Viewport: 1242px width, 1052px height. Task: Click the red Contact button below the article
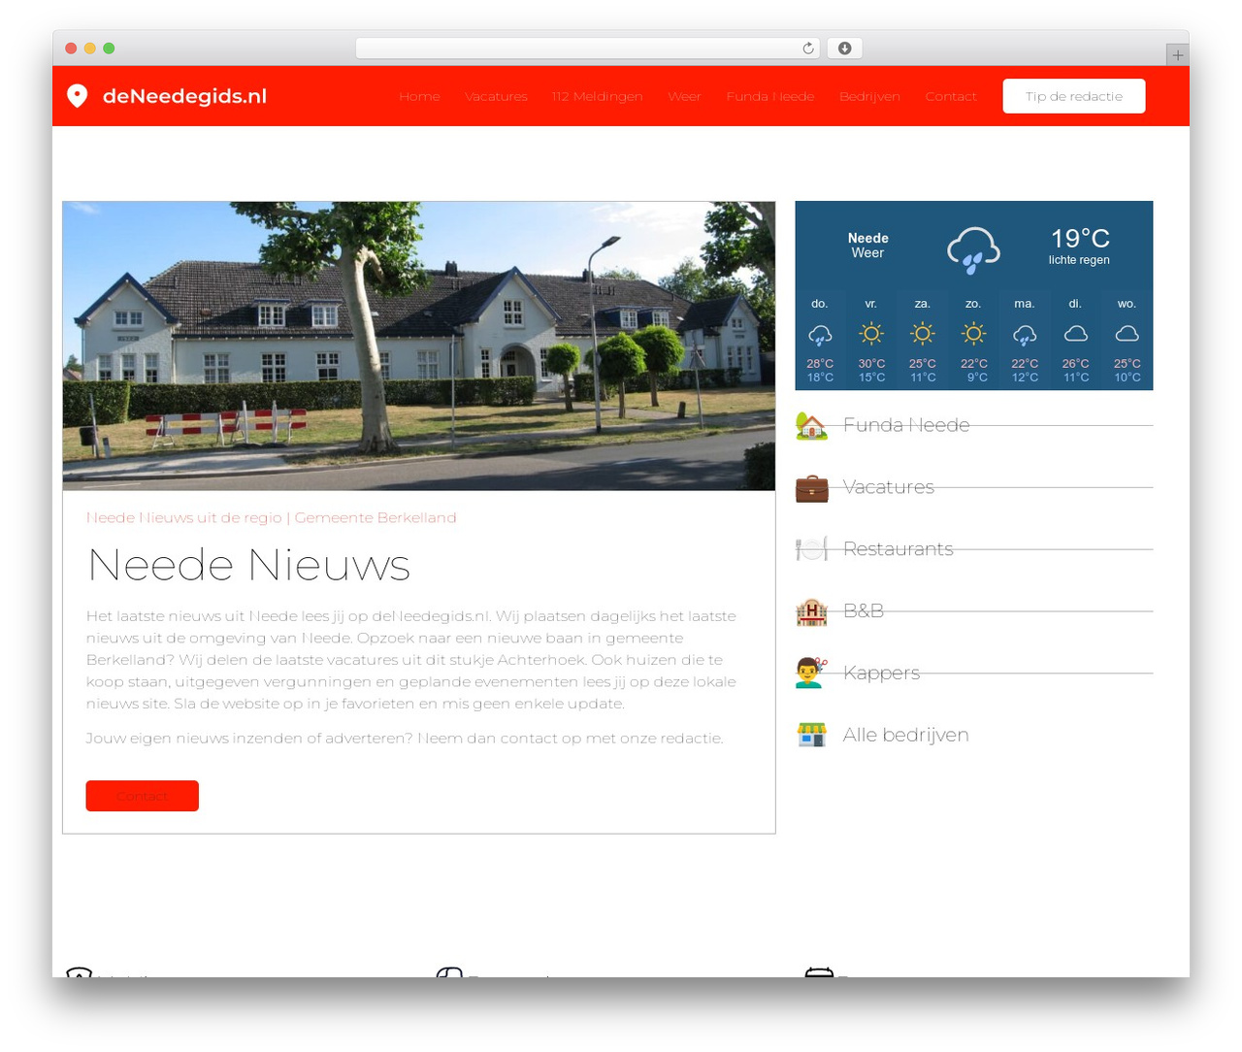tap(143, 796)
